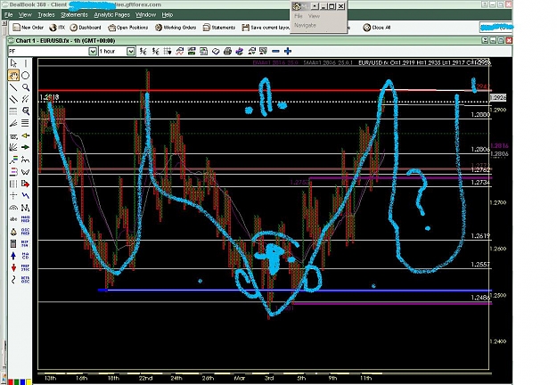Select the parallel channel lines tool
This screenshot has width=557, height=385.
point(13,99)
